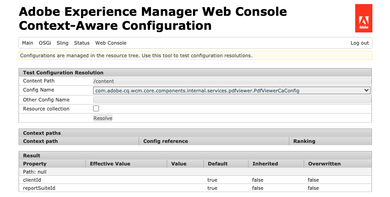
Task: Select the clientId property row
Action: 32,180
